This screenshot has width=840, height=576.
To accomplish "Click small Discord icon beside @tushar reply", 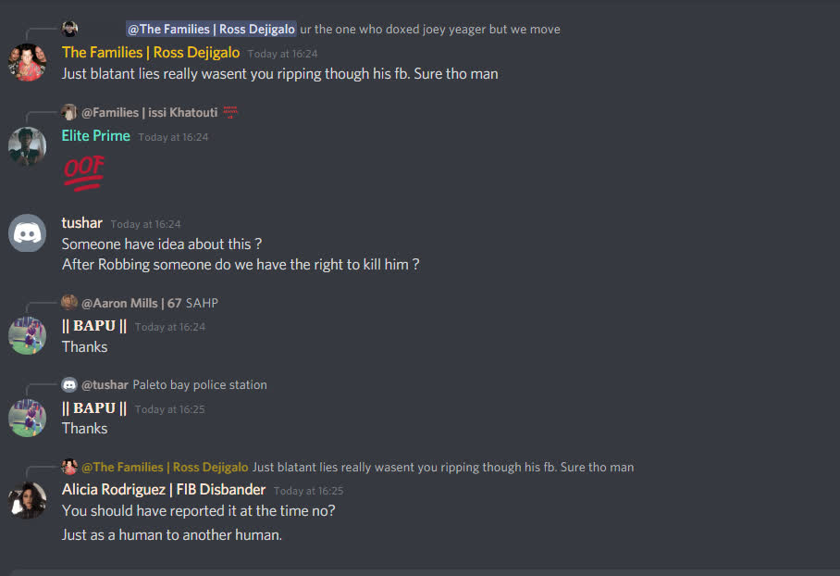I will point(69,384).
